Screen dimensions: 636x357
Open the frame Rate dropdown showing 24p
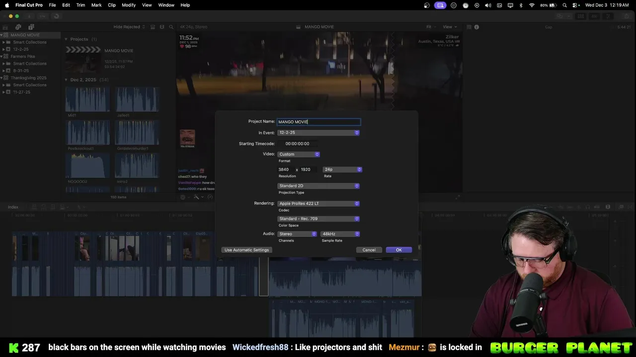coord(342,170)
